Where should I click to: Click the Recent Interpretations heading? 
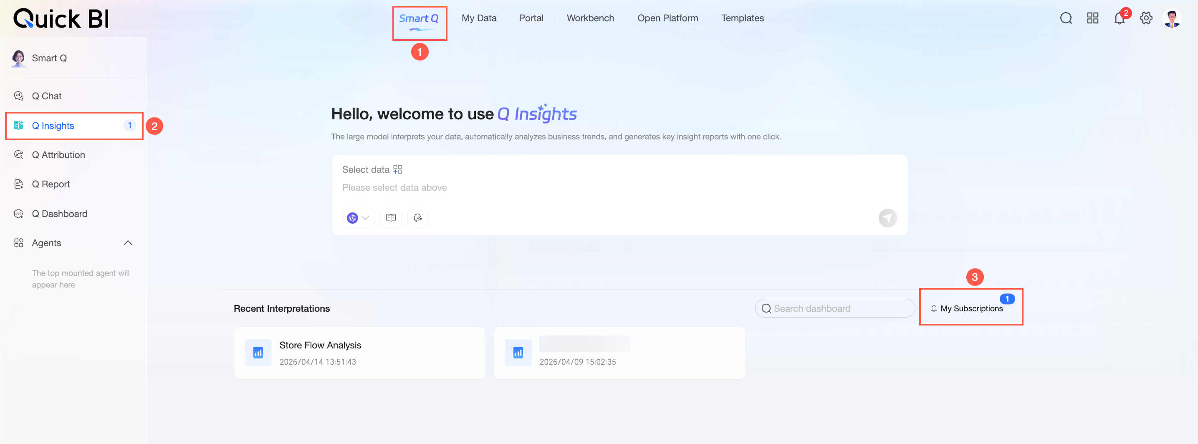click(281, 308)
